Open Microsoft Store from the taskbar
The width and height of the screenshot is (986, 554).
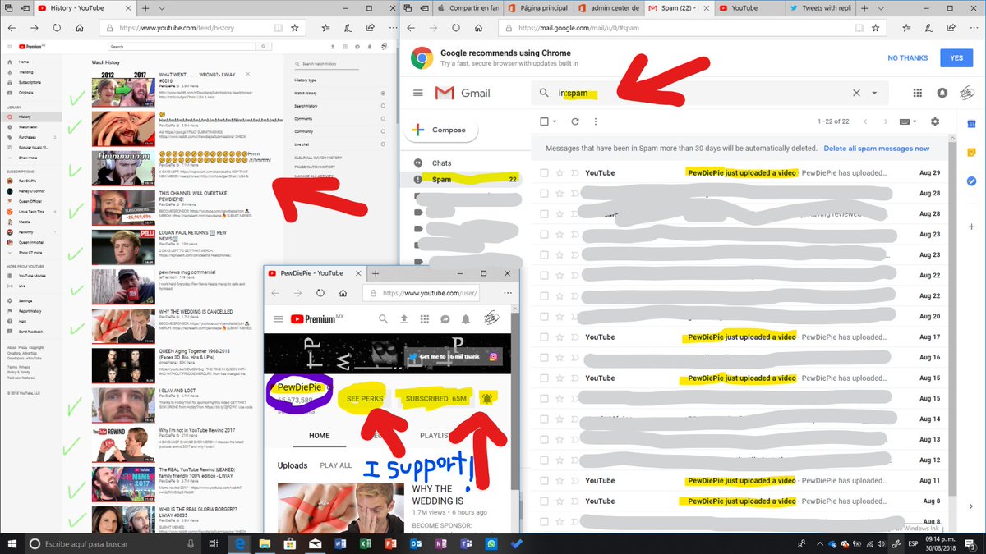coord(290,543)
